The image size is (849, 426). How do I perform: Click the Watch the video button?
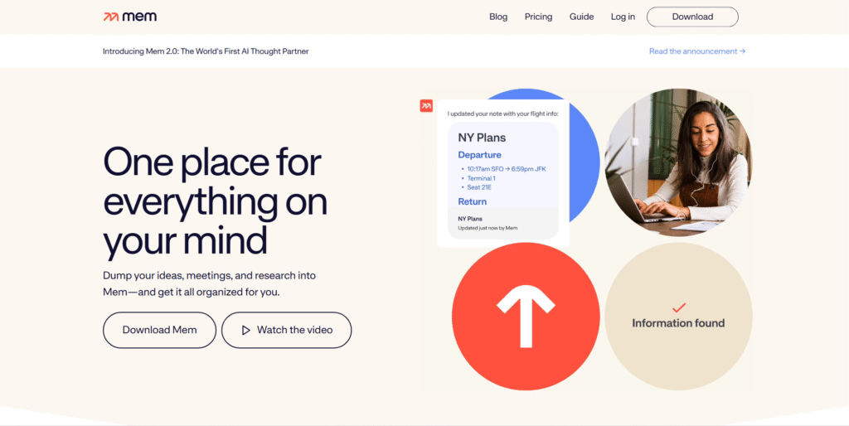pyautogui.click(x=286, y=330)
